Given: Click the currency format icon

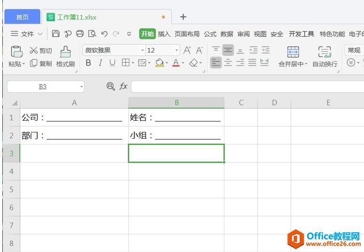Looking at the screenshot, I should [351, 63].
